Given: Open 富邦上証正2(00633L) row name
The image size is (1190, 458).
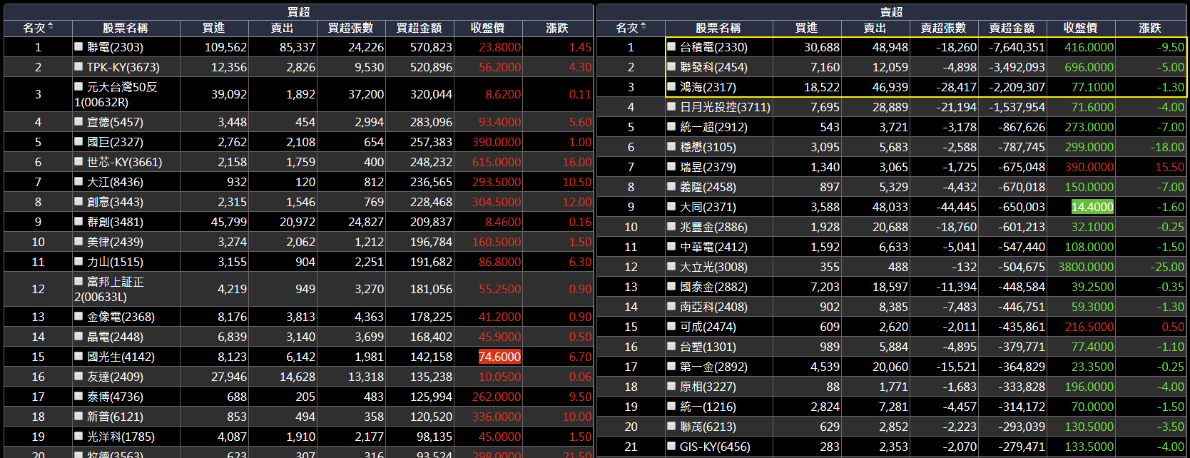Looking at the screenshot, I should (x=109, y=289).
